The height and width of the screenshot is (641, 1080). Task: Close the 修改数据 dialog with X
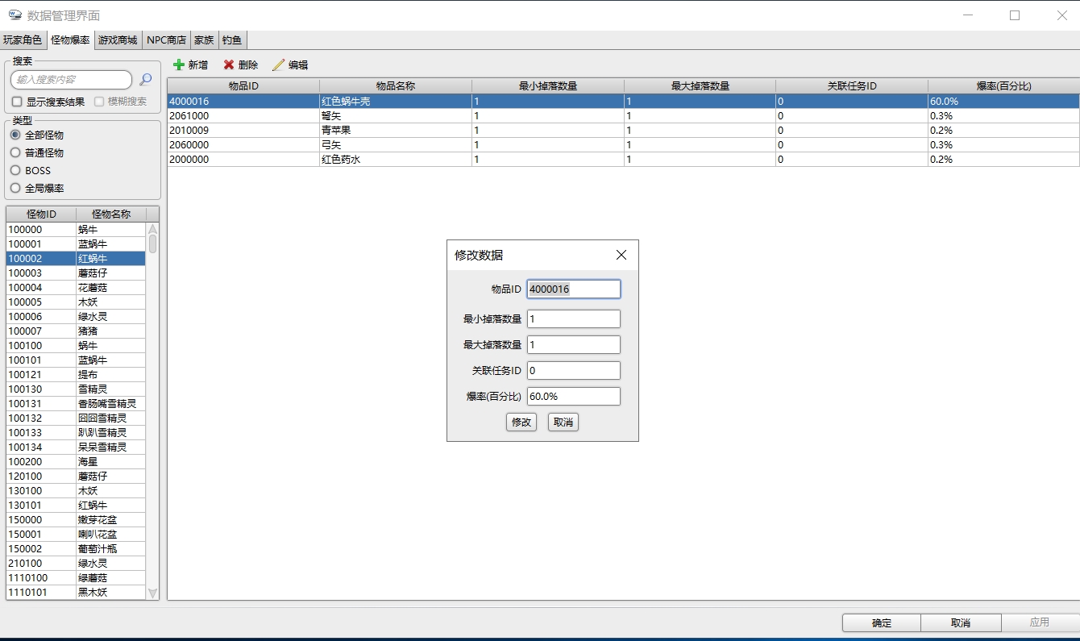pos(621,255)
